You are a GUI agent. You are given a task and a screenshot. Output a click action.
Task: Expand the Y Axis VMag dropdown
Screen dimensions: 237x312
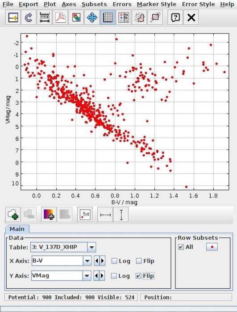(x=87, y=276)
